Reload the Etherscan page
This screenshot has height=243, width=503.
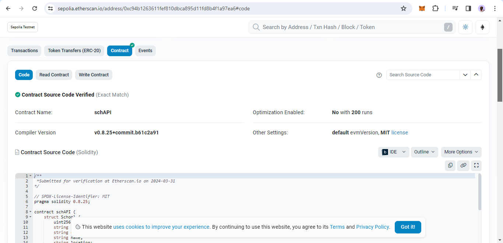tap(35, 8)
